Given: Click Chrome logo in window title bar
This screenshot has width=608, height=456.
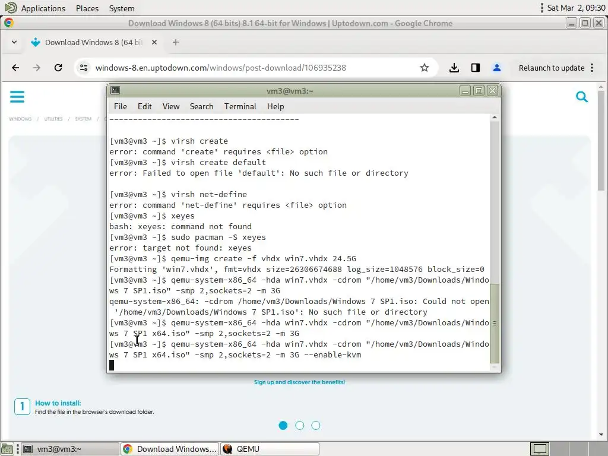Looking at the screenshot, I should point(9,23).
